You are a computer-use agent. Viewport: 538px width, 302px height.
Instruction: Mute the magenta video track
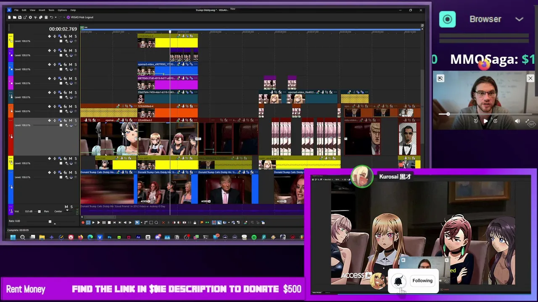click(x=70, y=78)
